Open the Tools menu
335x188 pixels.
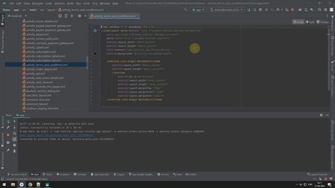[x=86, y=4]
